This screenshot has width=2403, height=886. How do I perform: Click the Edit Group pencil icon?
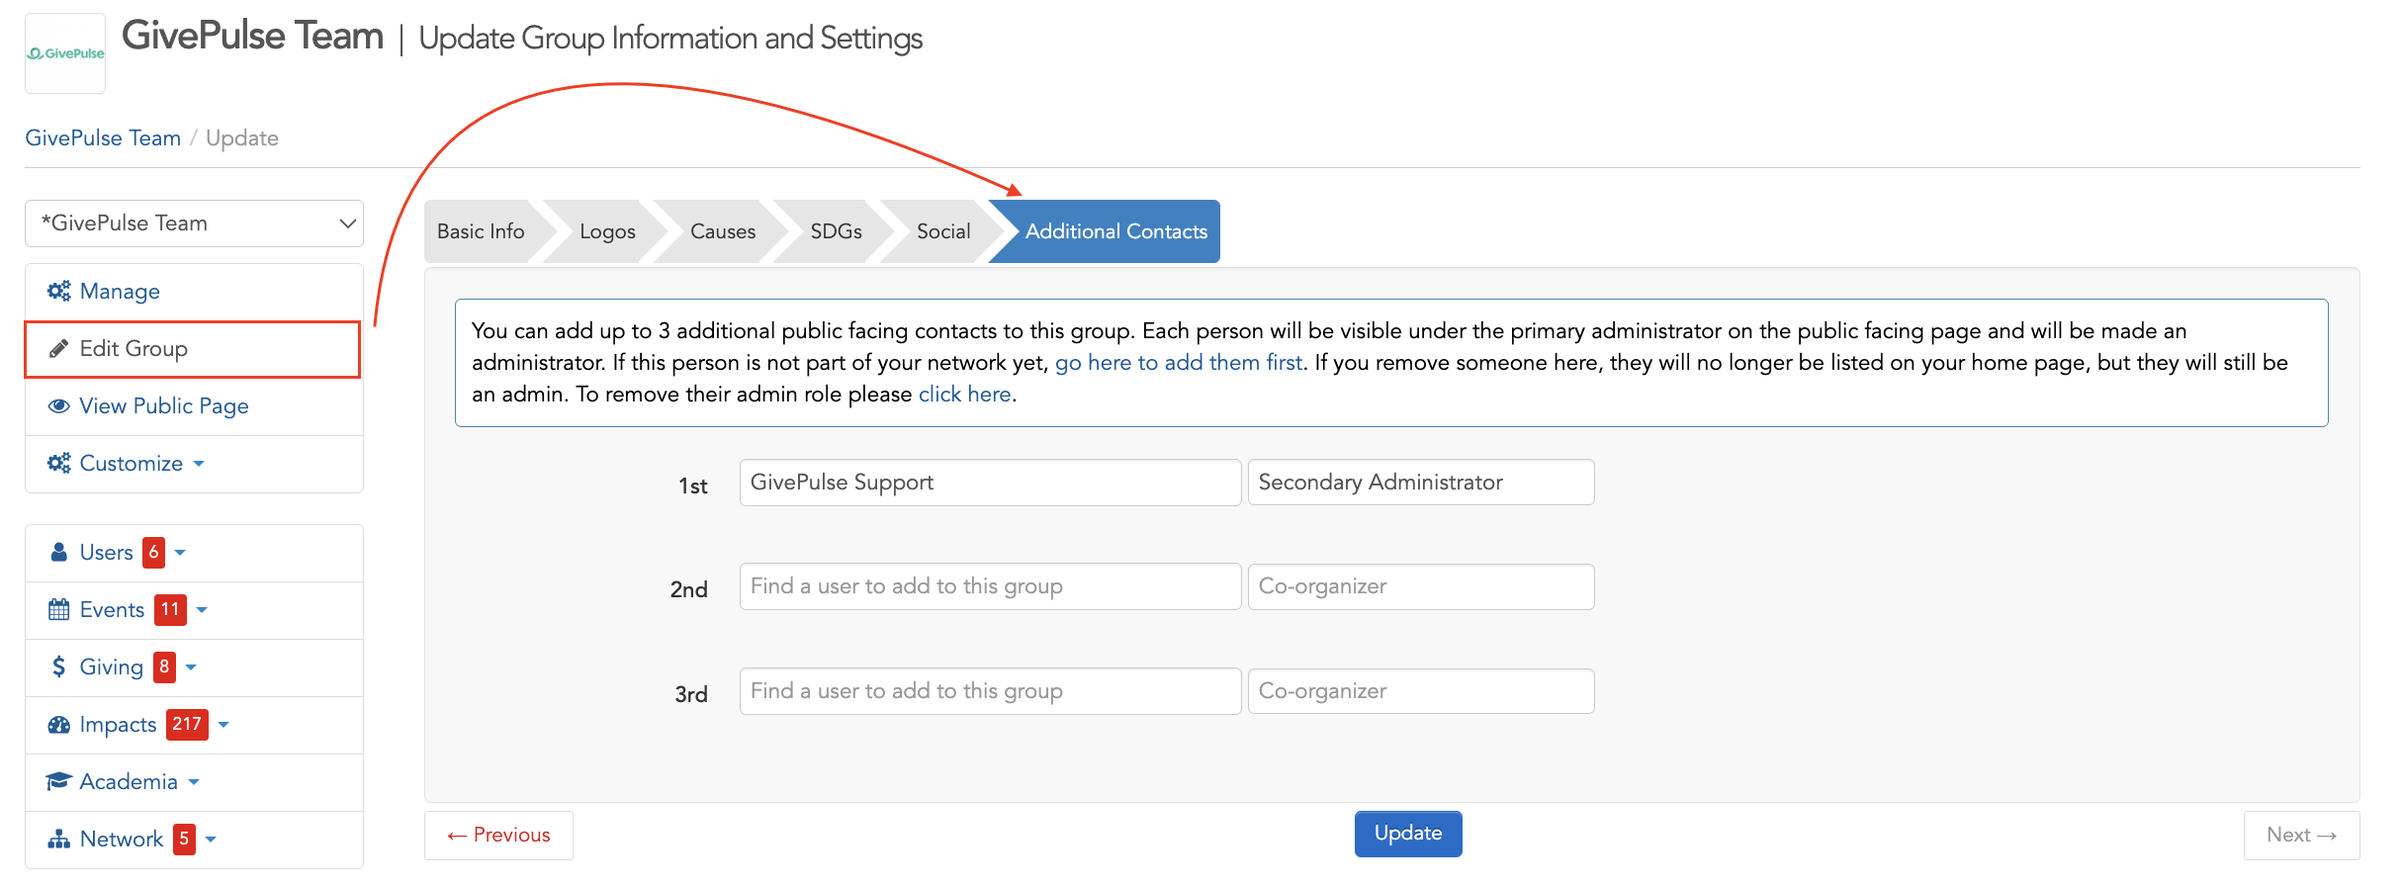click(x=59, y=348)
